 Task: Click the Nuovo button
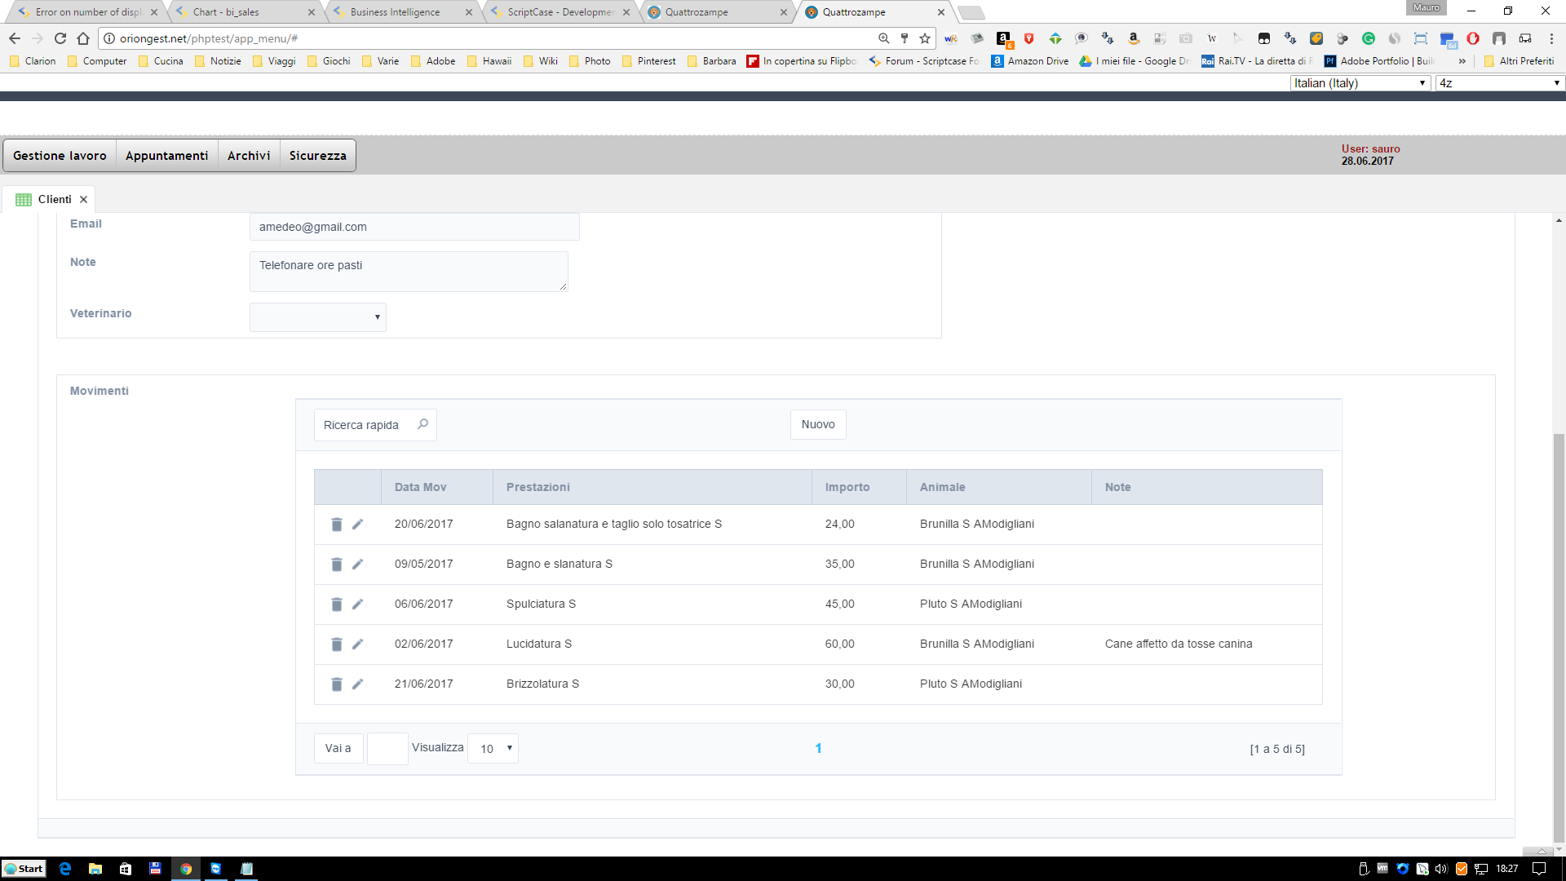[818, 424]
